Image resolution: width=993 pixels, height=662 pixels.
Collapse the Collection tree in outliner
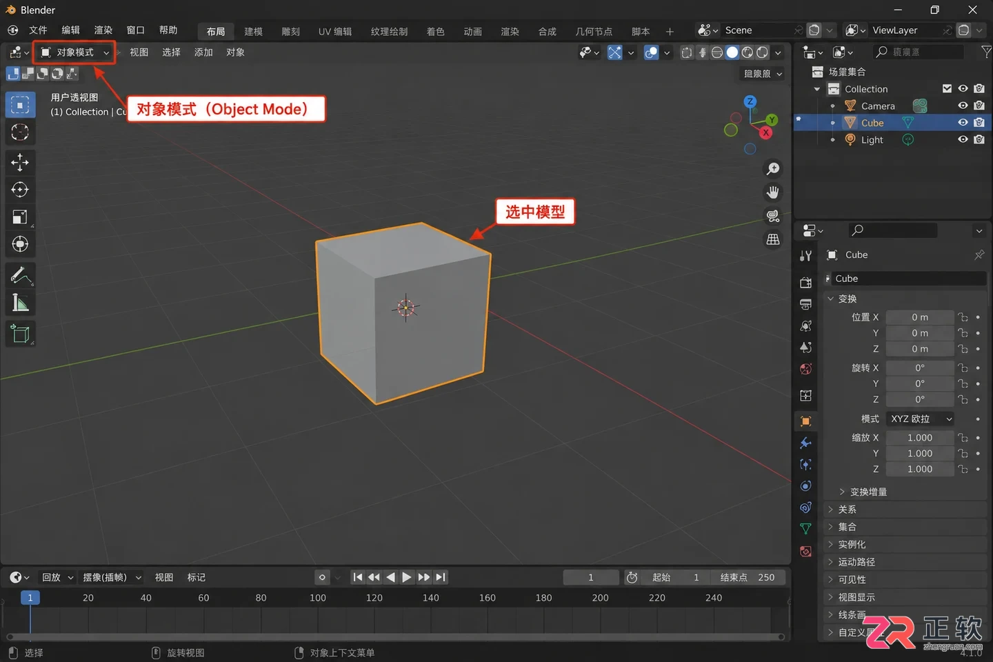click(x=817, y=89)
